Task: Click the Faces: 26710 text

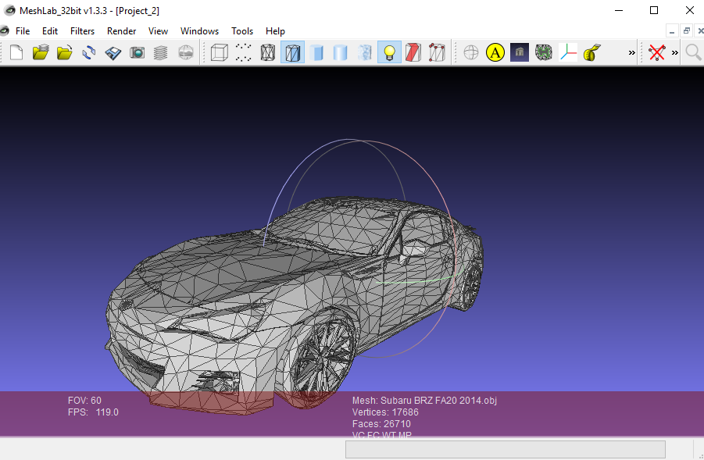Action: click(x=381, y=423)
